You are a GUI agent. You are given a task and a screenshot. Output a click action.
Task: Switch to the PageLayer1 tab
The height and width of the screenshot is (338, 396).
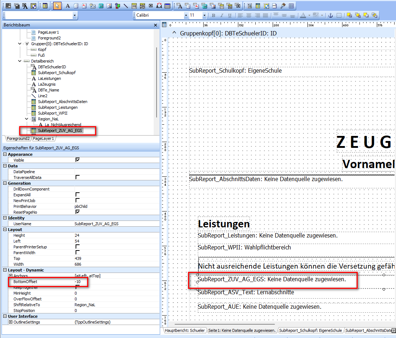43,138
